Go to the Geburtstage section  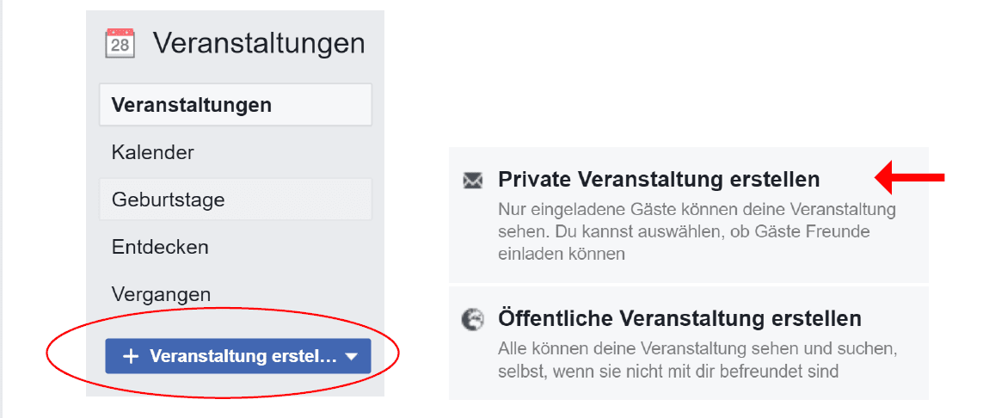click(x=169, y=200)
